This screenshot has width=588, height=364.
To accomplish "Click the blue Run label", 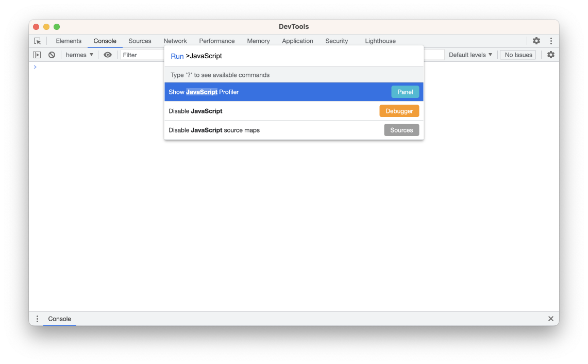I will click(177, 56).
